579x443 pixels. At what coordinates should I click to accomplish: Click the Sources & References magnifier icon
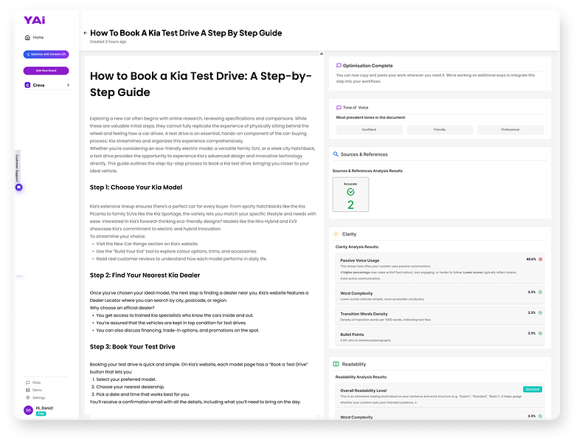click(336, 154)
